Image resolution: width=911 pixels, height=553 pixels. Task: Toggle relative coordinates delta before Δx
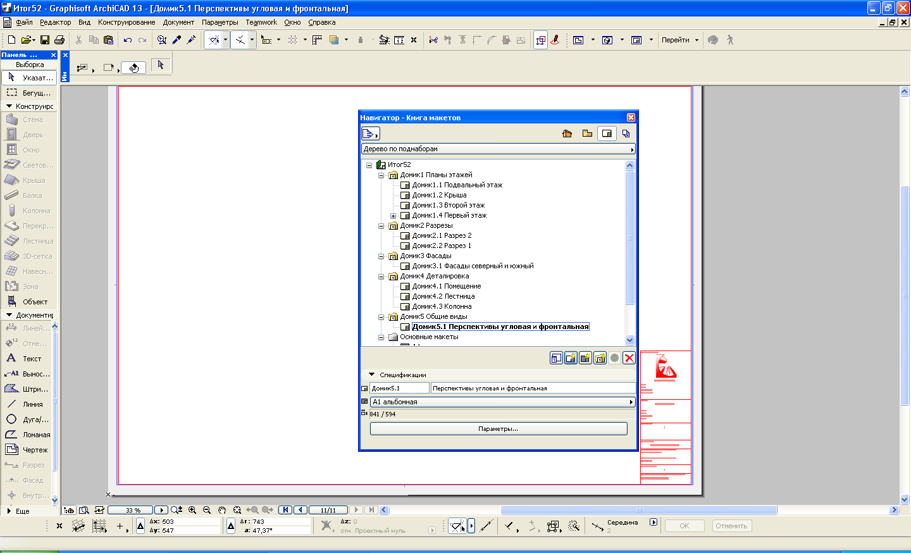(x=140, y=526)
